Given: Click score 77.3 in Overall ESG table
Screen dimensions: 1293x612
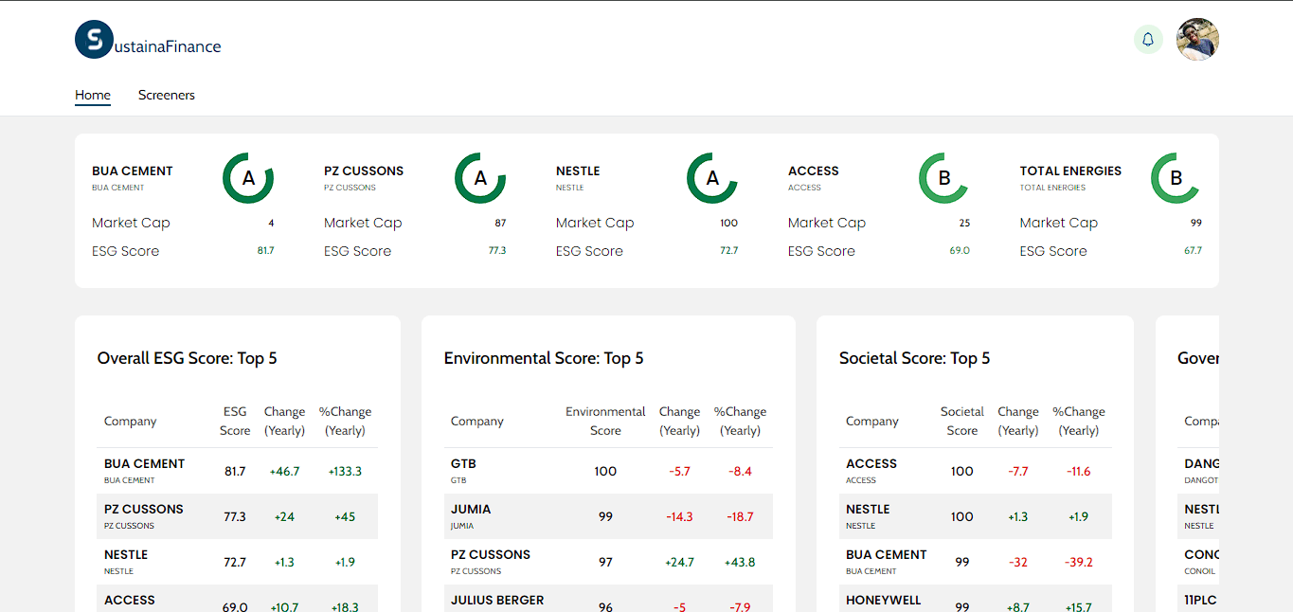Looking at the screenshot, I should point(235,516).
